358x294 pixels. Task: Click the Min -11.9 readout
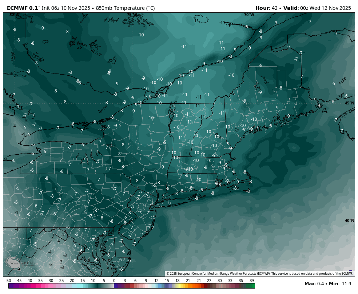[340, 284]
